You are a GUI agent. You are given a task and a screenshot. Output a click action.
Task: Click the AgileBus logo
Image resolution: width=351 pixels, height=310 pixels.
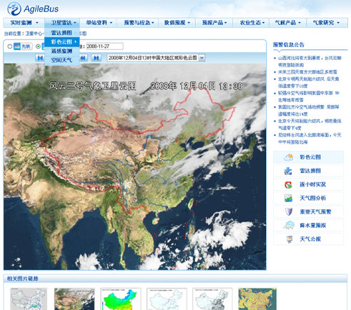[x=33, y=9]
